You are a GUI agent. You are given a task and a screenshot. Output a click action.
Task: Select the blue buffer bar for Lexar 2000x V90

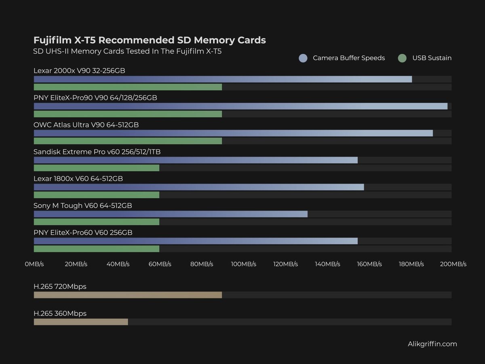[222, 79]
